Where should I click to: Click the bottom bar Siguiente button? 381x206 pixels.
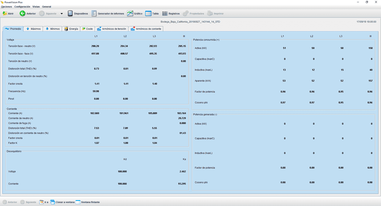pos(28,202)
